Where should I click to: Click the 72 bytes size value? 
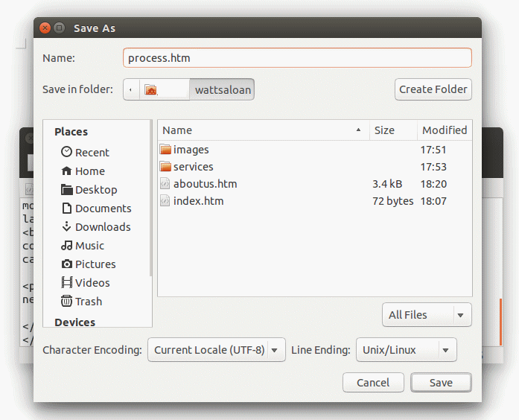point(393,201)
